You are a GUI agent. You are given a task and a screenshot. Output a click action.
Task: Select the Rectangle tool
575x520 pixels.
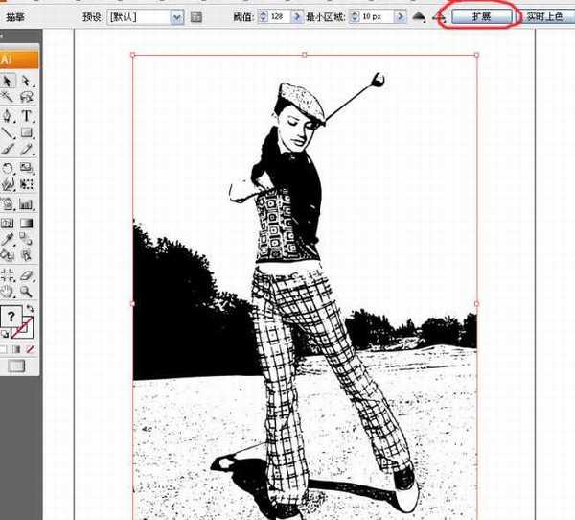(27, 132)
